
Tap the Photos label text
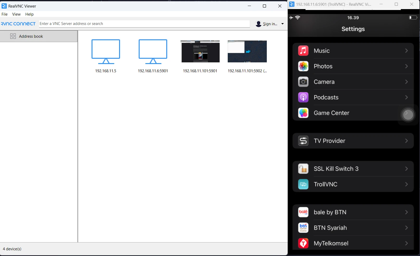[x=323, y=66]
